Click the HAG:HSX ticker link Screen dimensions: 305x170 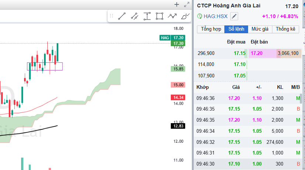[216, 16]
